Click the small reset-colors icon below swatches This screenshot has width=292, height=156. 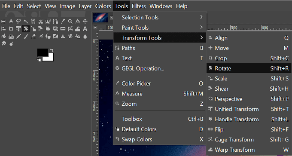[39, 59]
